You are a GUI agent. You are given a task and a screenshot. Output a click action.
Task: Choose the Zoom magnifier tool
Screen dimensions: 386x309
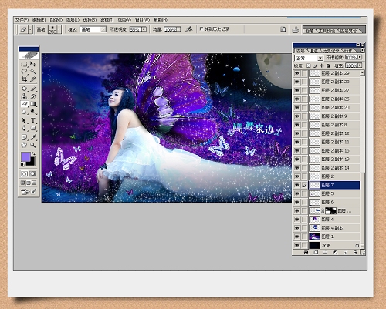coord(33,145)
